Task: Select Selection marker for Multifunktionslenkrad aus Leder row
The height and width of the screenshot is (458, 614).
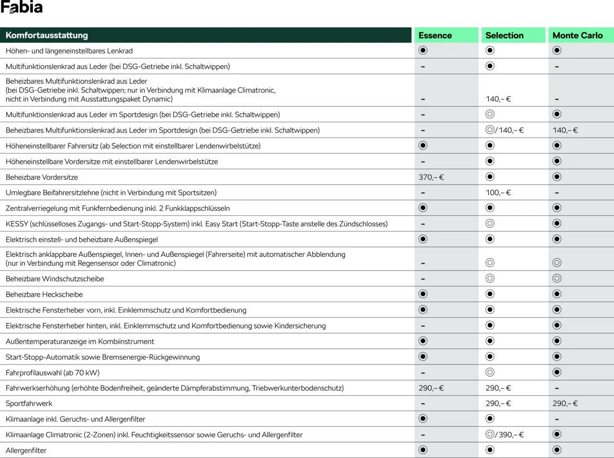Action: coord(490,66)
